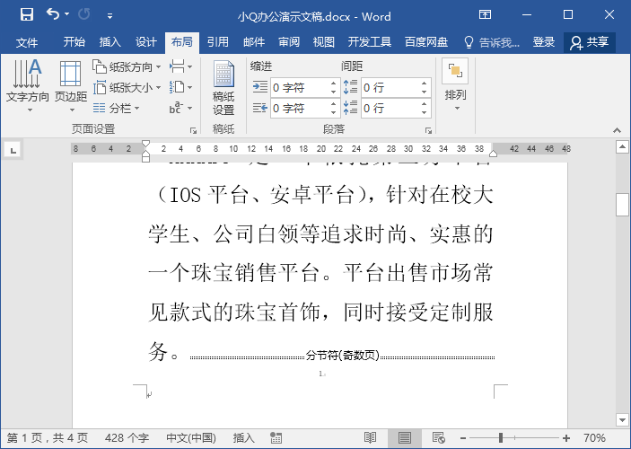Viewport: 631px width, 449px height.
Task: Open 分栏 columns dropdown
Action: [116, 108]
